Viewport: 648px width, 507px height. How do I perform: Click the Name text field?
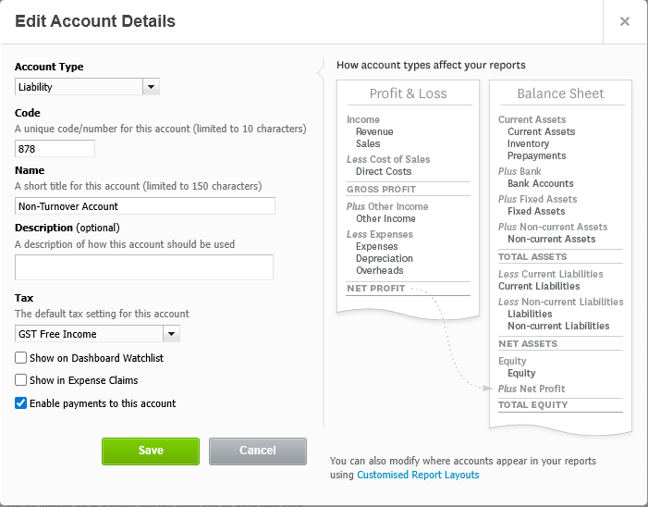pos(145,206)
